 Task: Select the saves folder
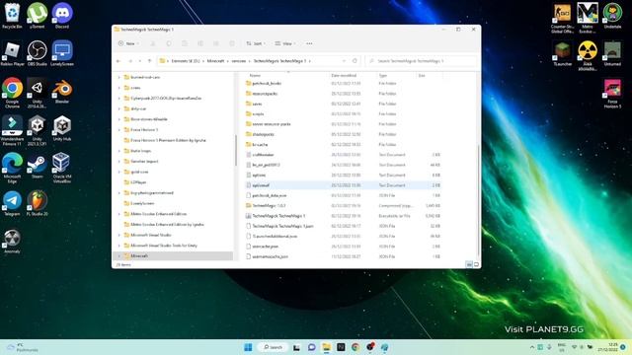click(x=257, y=104)
